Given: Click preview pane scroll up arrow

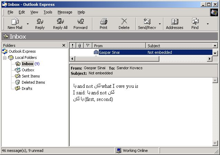Looking at the screenshot, I should tap(215, 81).
